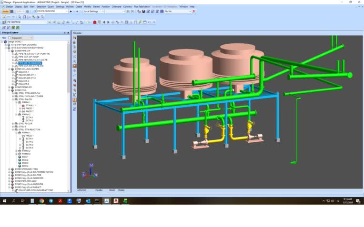
Task: Select EQUI PUMP-CT-1 in tree
Action: [27, 75]
